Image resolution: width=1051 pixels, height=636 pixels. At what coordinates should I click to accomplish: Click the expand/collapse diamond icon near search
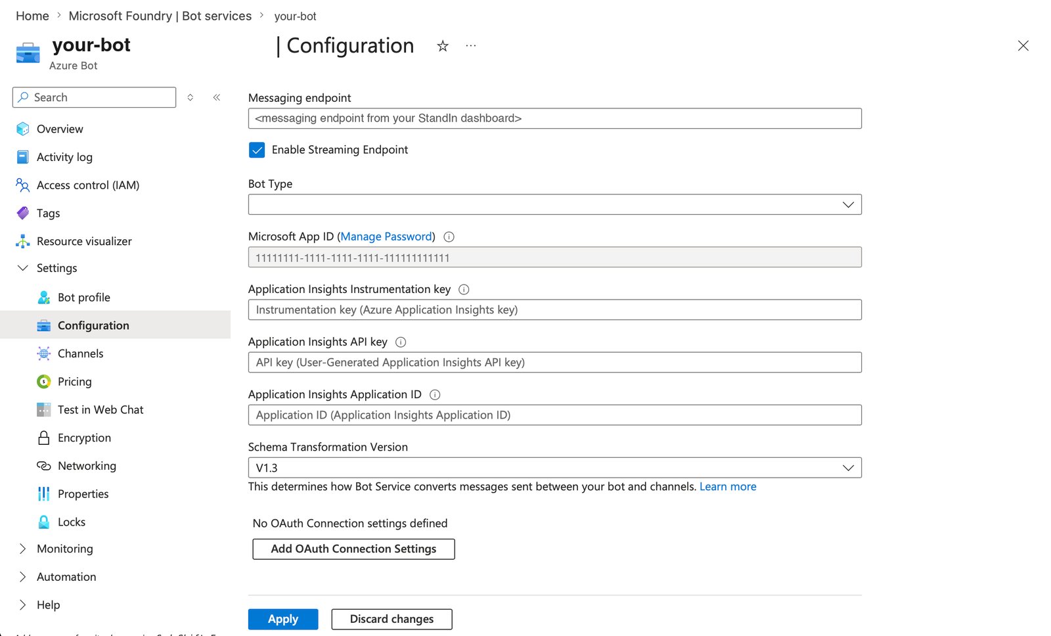pyautogui.click(x=190, y=97)
